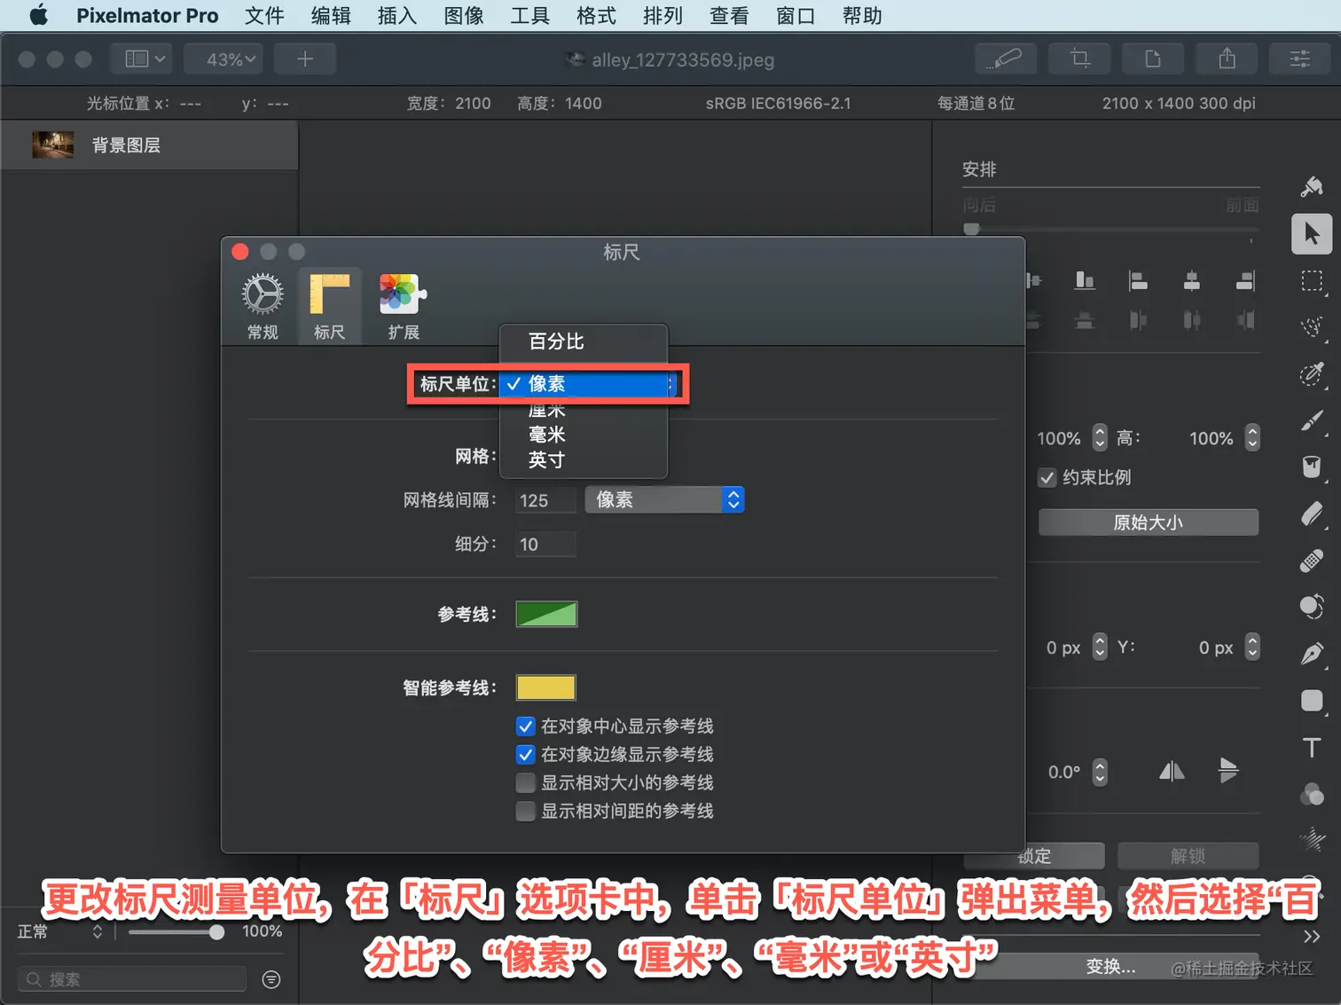Align right edges icon in Arrange panel

1245,281
